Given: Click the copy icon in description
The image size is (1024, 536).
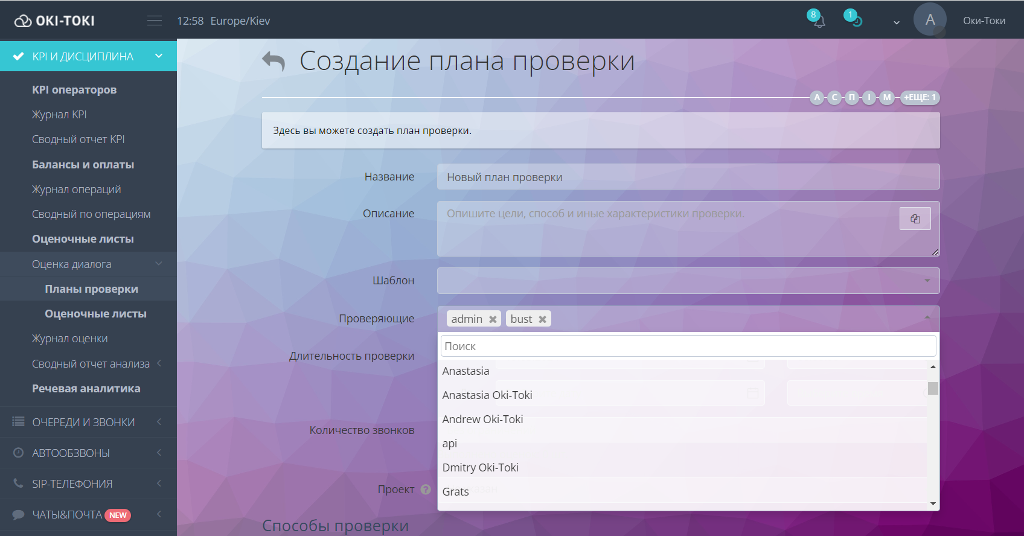Looking at the screenshot, I should tap(915, 219).
